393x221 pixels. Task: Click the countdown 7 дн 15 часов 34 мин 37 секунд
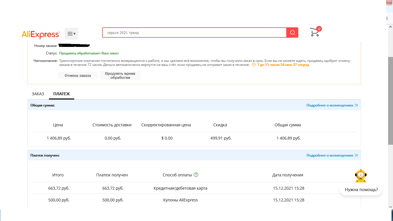[x=283, y=65]
